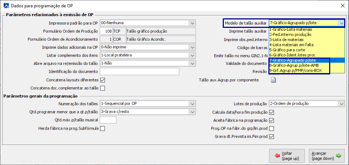Collapse the Modelo de talão auxiliar dropdown
This screenshot has height=165, width=349.
(341, 23)
